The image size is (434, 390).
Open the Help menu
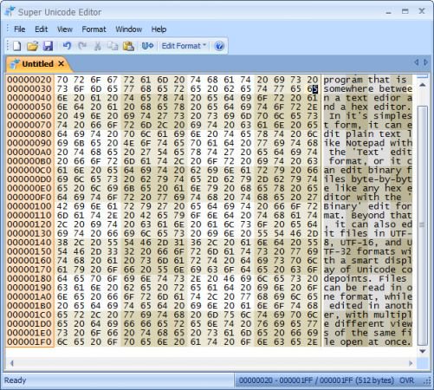tap(159, 29)
